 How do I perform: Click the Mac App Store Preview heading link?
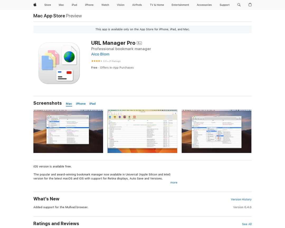49,16
